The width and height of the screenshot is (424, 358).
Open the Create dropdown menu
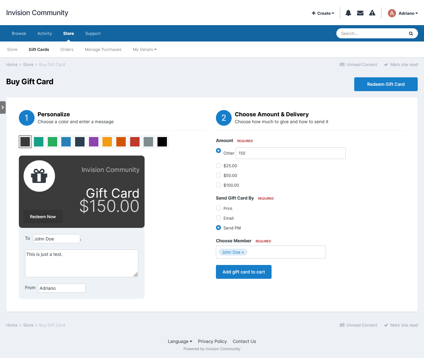pyautogui.click(x=323, y=13)
